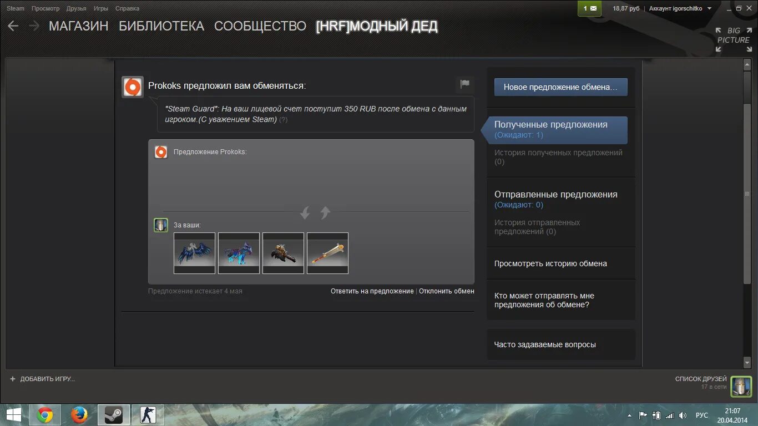Click 'Ответить на предложение' link
This screenshot has width=758, height=426.
(372, 291)
